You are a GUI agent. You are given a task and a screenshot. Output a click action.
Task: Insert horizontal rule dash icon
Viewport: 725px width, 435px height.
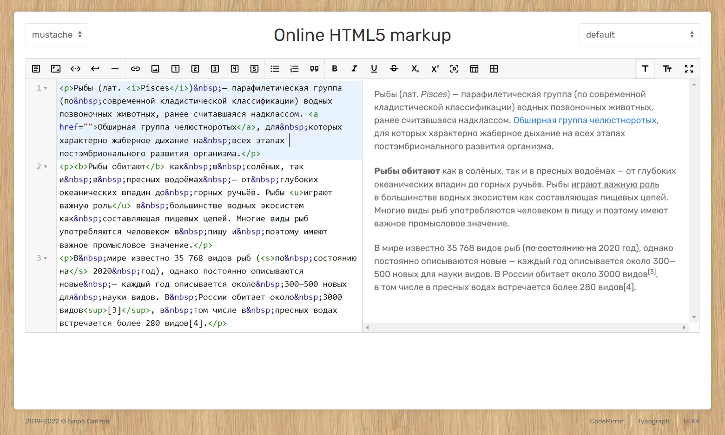coord(115,69)
